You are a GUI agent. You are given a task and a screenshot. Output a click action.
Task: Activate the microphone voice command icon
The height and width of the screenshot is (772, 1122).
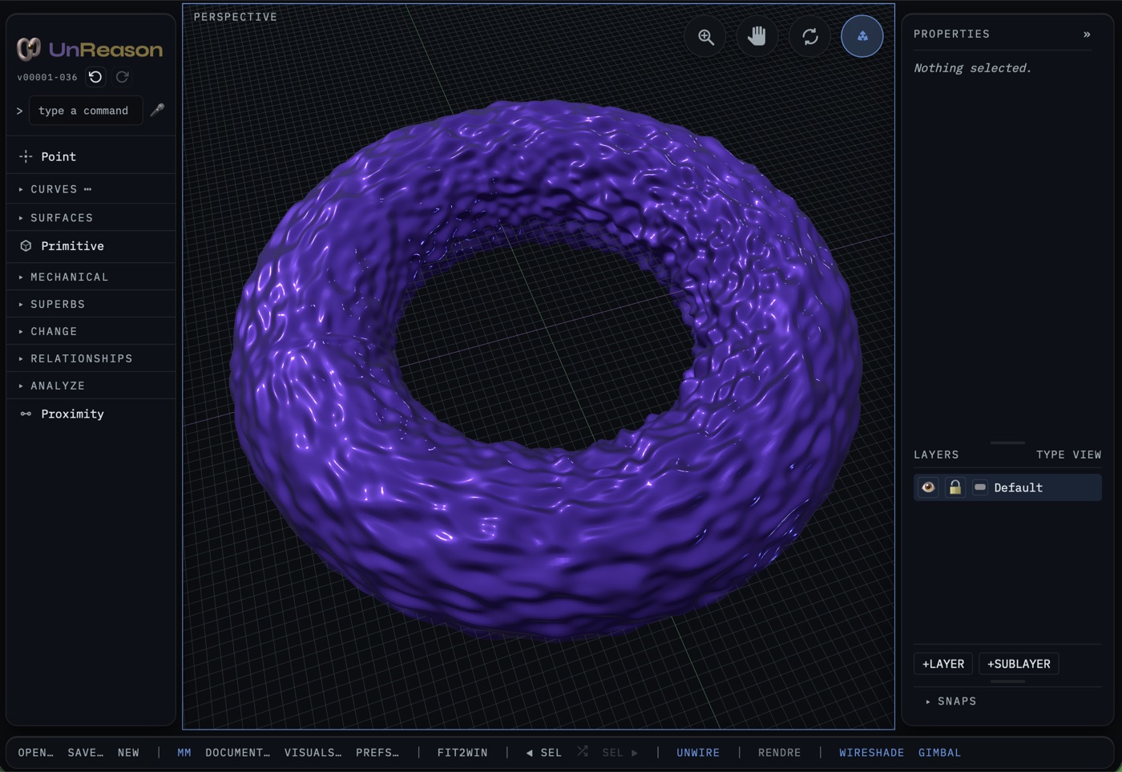(x=157, y=110)
